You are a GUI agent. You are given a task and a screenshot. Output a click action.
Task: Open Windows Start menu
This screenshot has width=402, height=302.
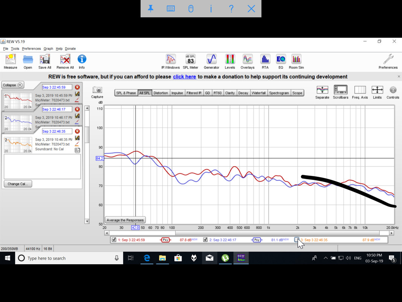(x=8, y=258)
